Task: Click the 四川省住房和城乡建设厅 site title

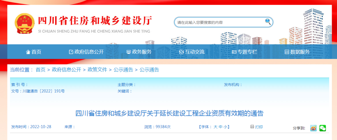Action: click(x=95, y=21)
